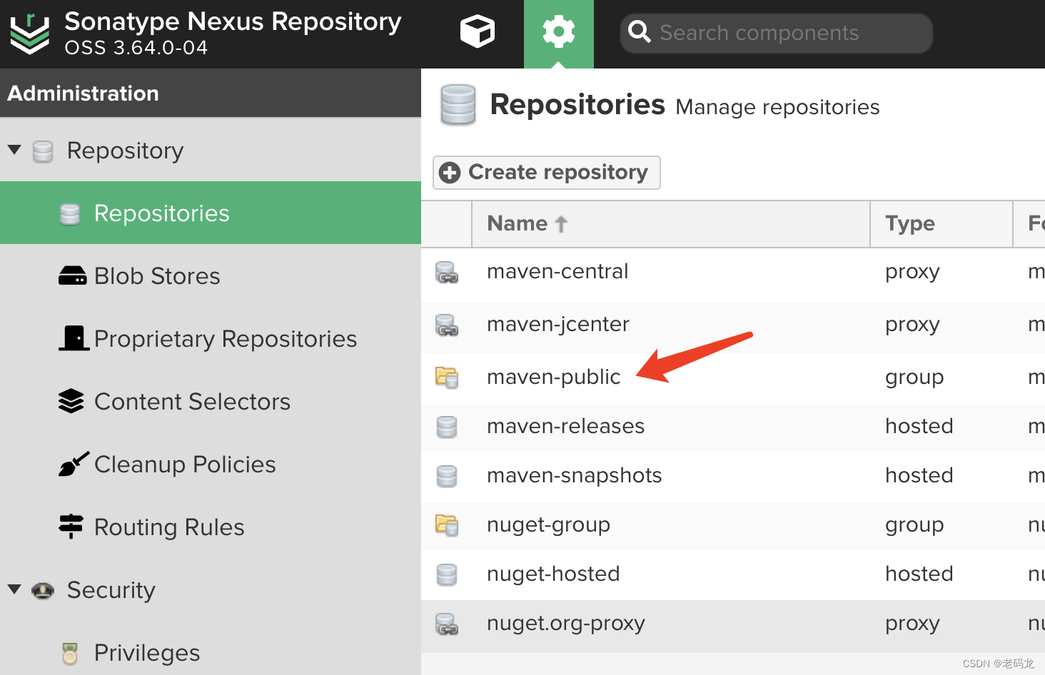Click the Create repository button
Image resolution: width=1045 pixels, height=675 pixels.
[547, 173]
